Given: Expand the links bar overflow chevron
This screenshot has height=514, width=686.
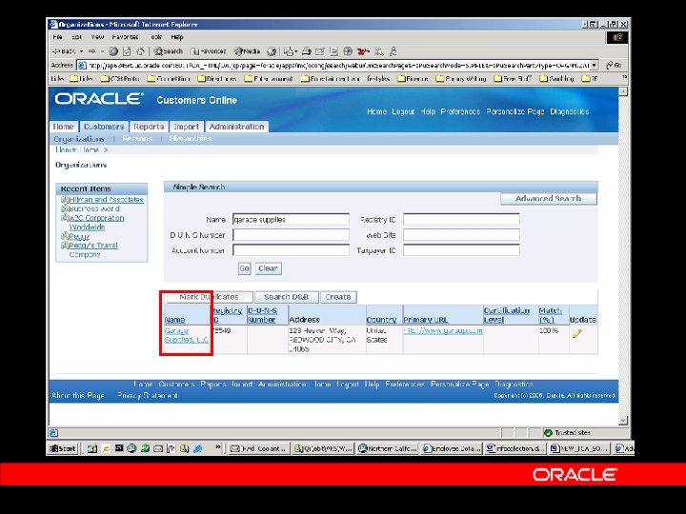Looking at the screenshot, I should (625, 77).
